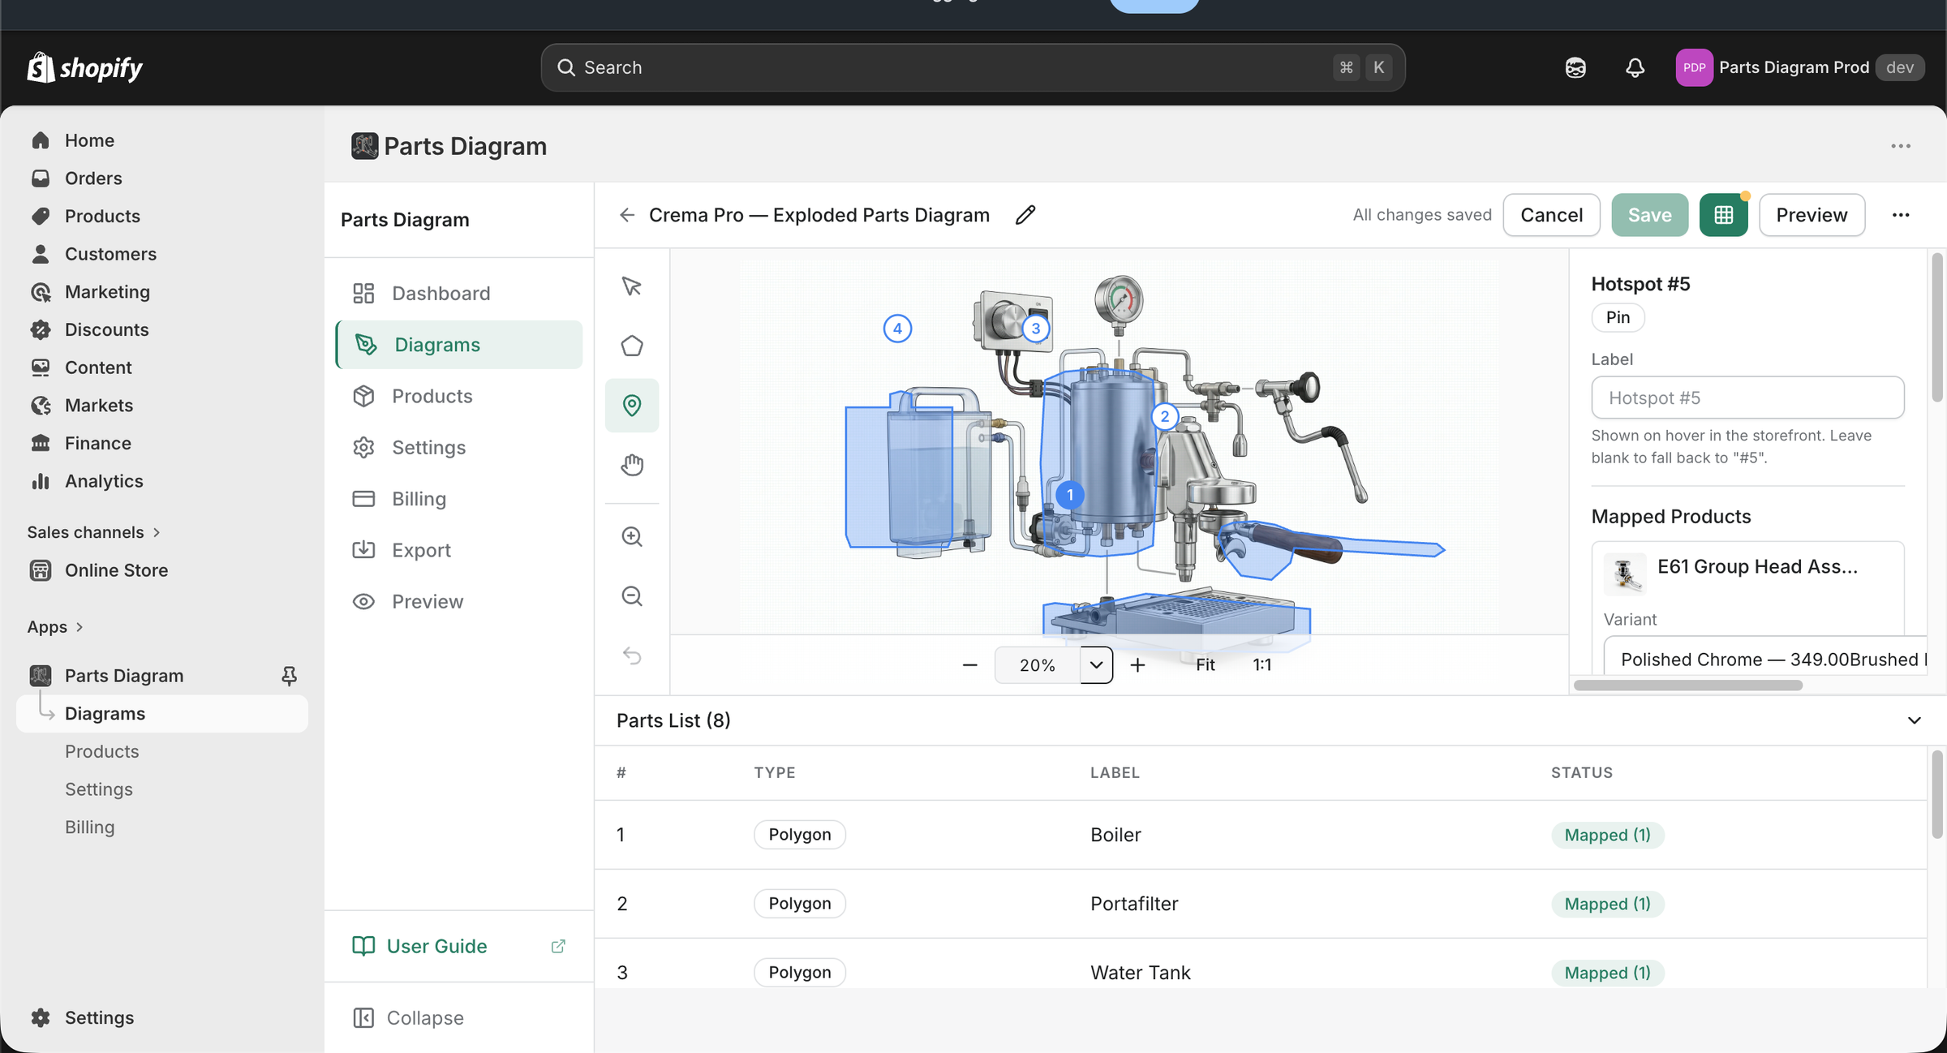Open the Dashboard page in app menu
Viewport: 1947px width, 1053px height.
pos(459,293)
